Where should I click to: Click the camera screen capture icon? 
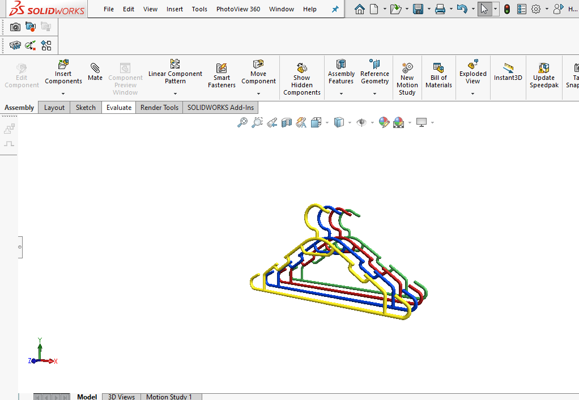point(15,27)
